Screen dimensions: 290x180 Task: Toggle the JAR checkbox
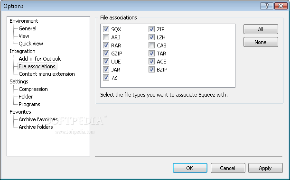[106, 70]
